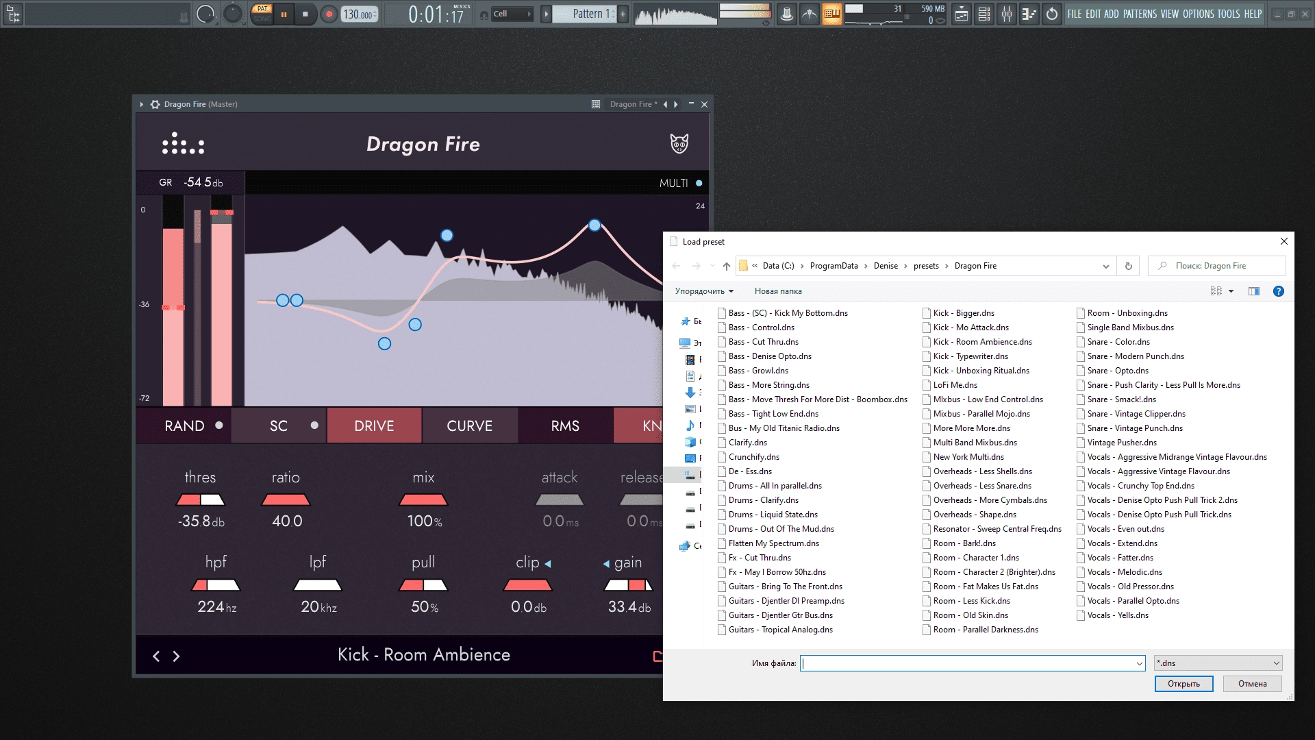Viewport: 1315px width, 740px height.
Task: Open the EDIT menu
Action: [1093, 14]
